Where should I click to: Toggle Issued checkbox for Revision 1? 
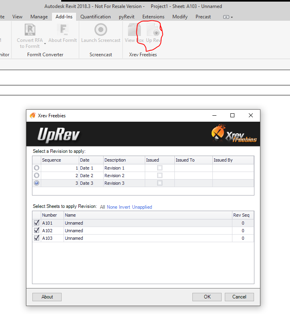click(x=160, y=168)
